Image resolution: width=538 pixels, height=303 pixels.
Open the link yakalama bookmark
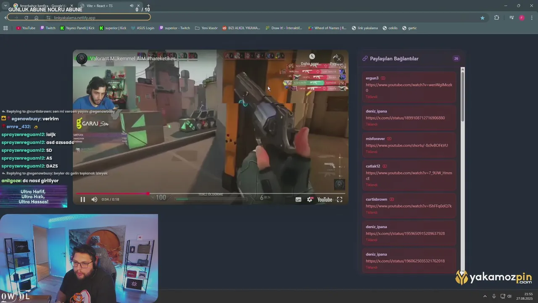pos(364,28)
